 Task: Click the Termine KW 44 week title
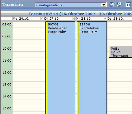(80, 14)
